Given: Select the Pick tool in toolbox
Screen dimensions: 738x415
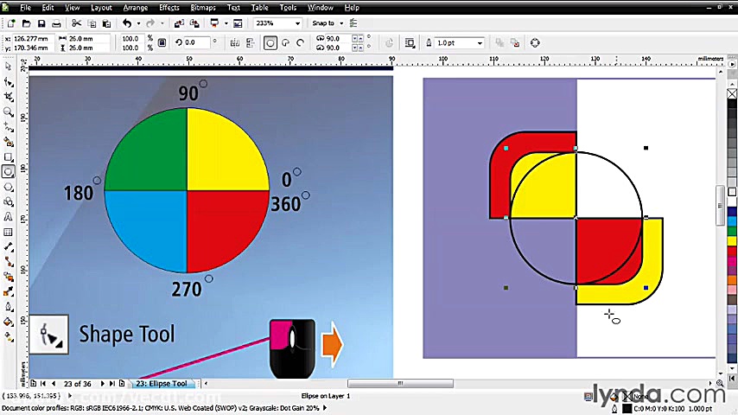Looking at the screenshot, I should (x=8, y=67).
